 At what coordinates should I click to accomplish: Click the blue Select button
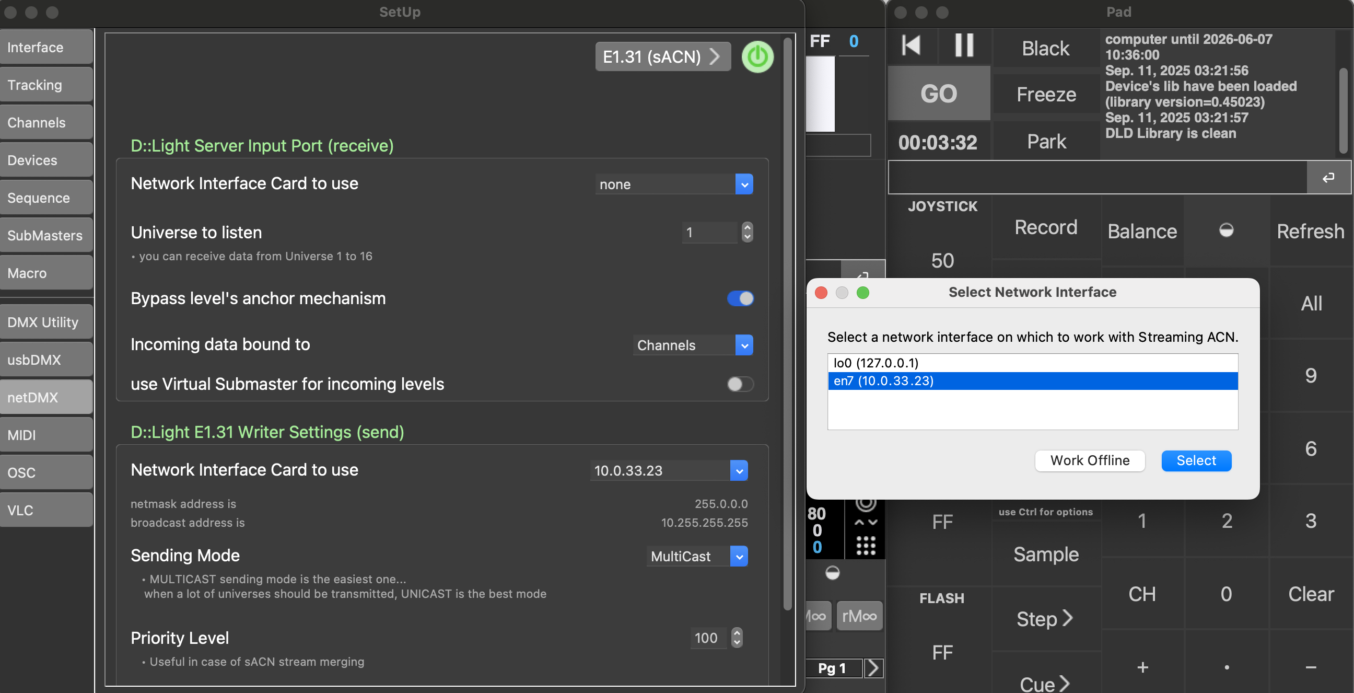1196,460
